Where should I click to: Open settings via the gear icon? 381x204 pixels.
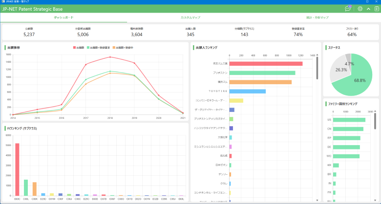360,9
